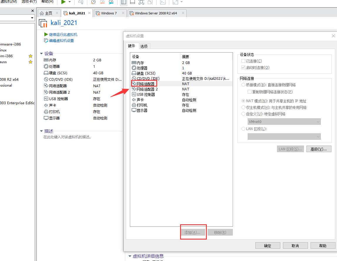Open the 选项卡(T) menu
The image size is (337, 261).
point(29,1)
